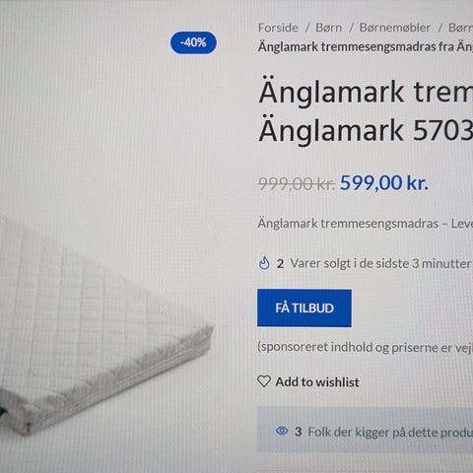The height and width of the screenshot is (473, 473).
Task: Click the green tag on mattress corner
Action: [x=3, y=413]
